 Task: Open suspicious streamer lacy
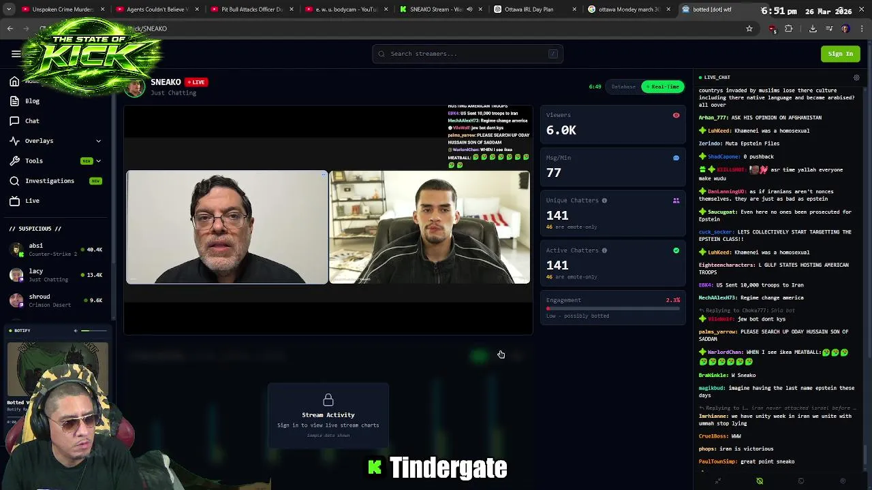[x=56, y=275]
